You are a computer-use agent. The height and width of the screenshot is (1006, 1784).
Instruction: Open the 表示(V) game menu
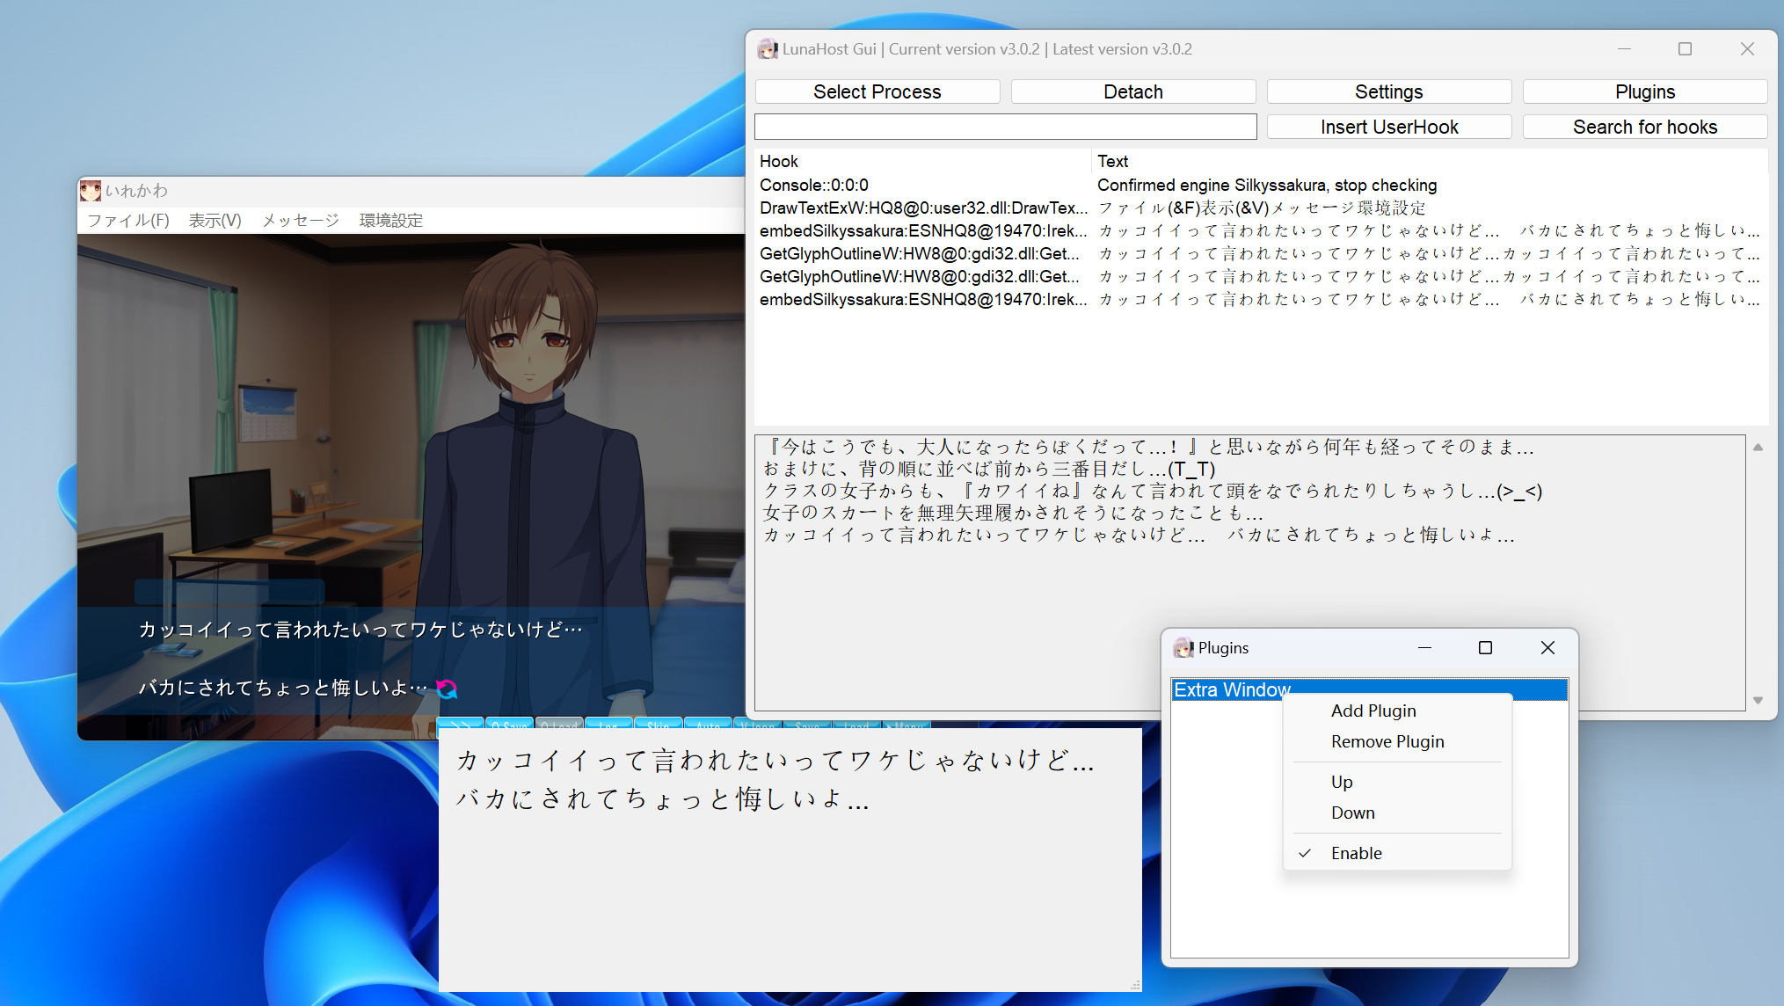coord(215,220)
